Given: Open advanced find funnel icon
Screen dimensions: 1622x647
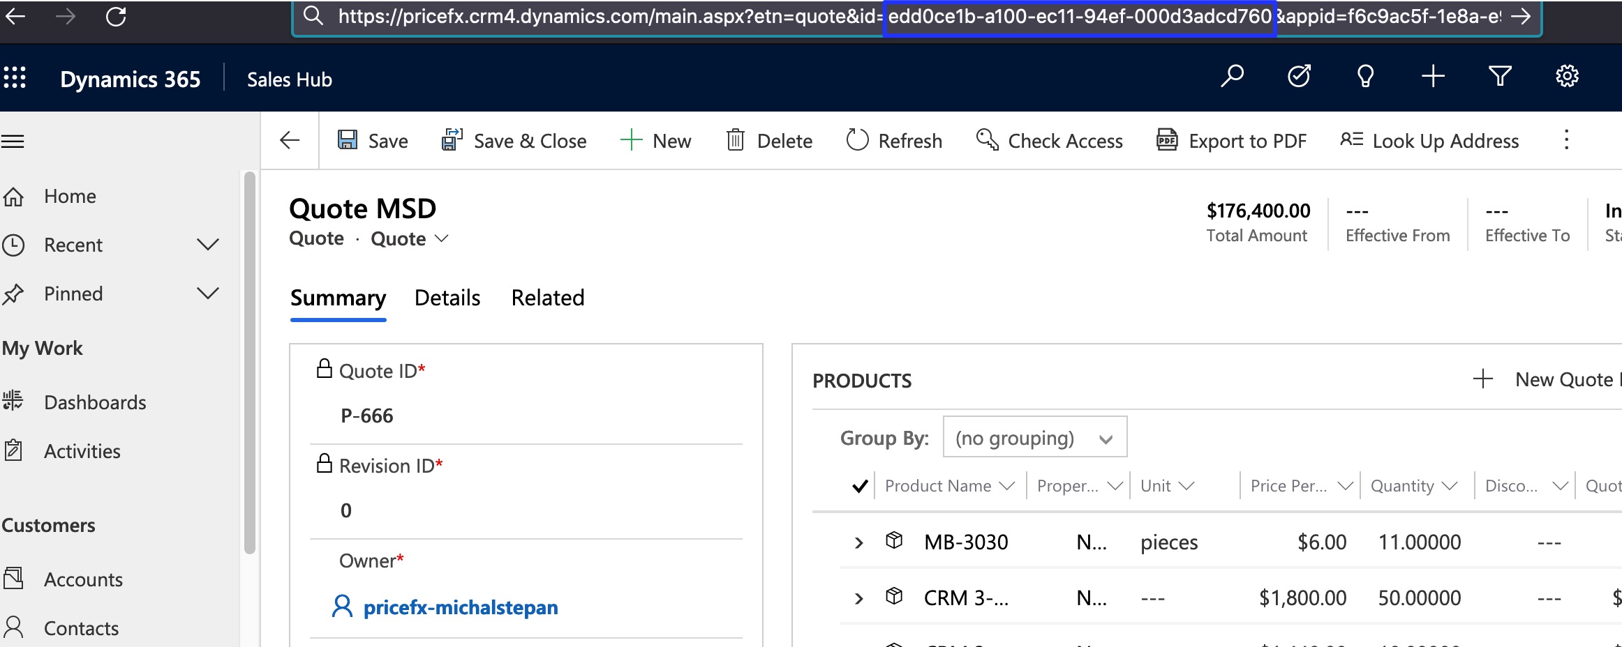Looking at the screenshot, I should 1500,76.
